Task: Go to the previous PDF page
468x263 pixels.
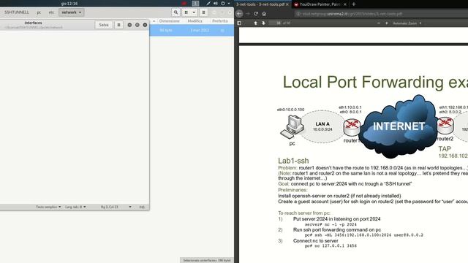Action: [x=255, y=23]
